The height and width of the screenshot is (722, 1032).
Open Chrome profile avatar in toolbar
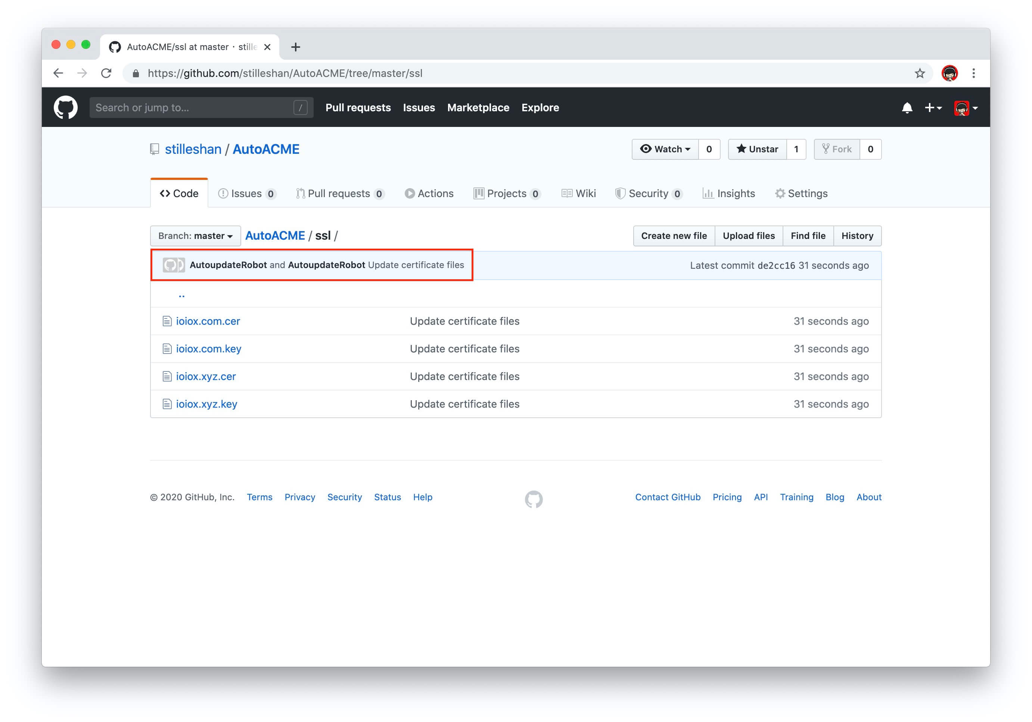click(949, 73)
